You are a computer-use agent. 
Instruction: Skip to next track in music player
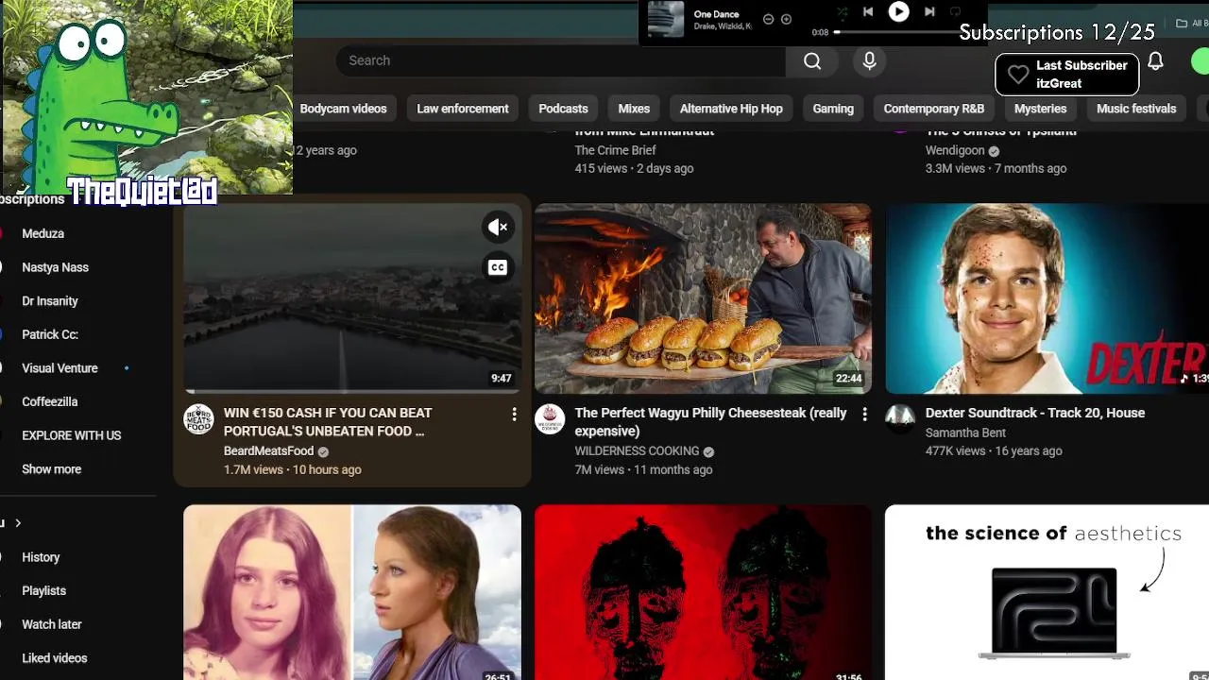pyautogui.click(x=929, y=12)
